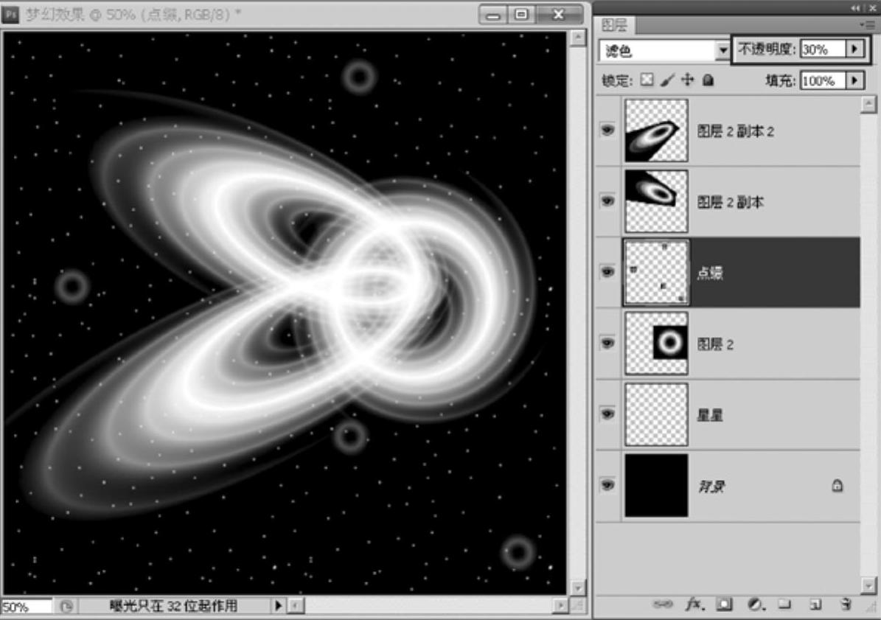Hide the 图层 2 副本 2 layer
Image resolution: width=881 pixels, height=620 pixels.
tap(607, 130)
